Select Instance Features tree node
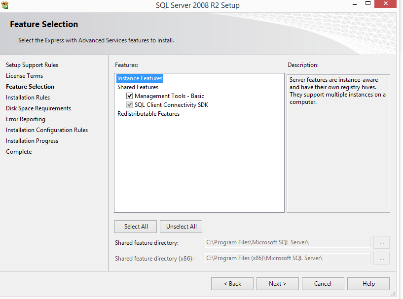The width and height of the screenshot is (403, 299). 140,78
